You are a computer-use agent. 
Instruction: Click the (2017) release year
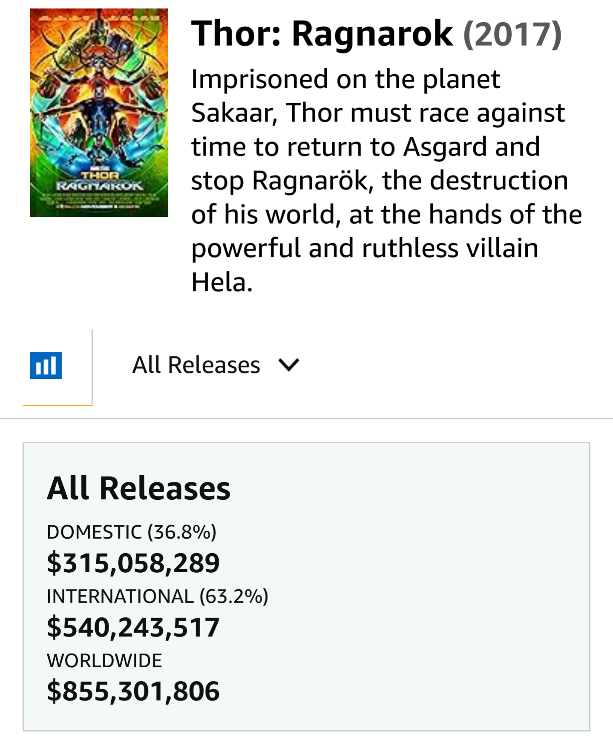512,34
